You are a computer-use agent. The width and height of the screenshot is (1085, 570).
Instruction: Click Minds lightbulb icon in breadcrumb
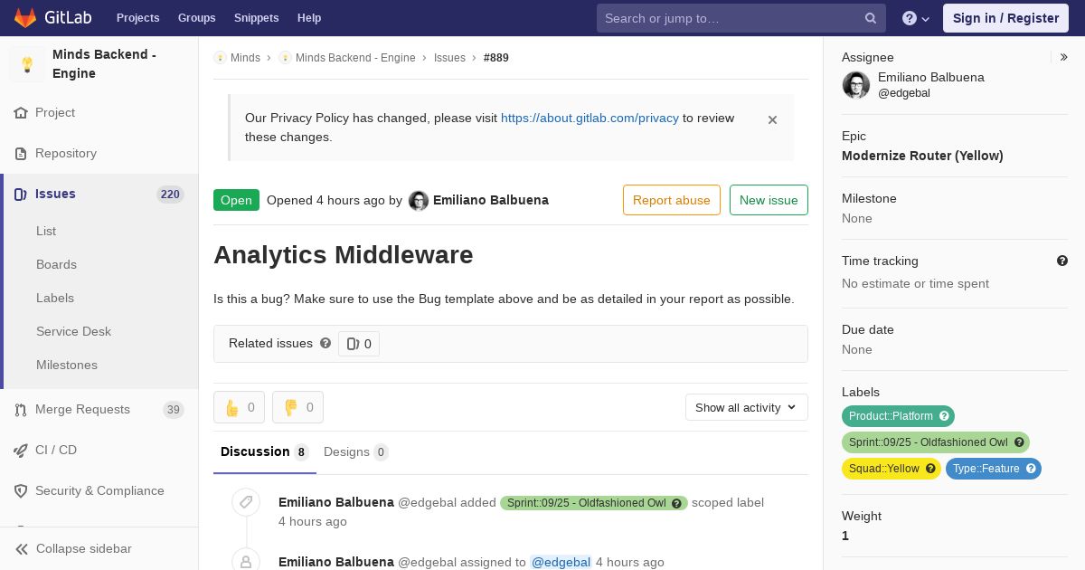point(220,58)
